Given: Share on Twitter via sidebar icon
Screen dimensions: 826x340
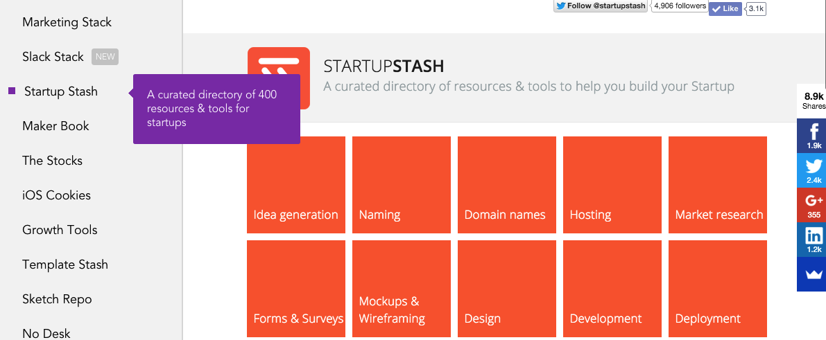Looking at the screenshot, I should point(811,170).
